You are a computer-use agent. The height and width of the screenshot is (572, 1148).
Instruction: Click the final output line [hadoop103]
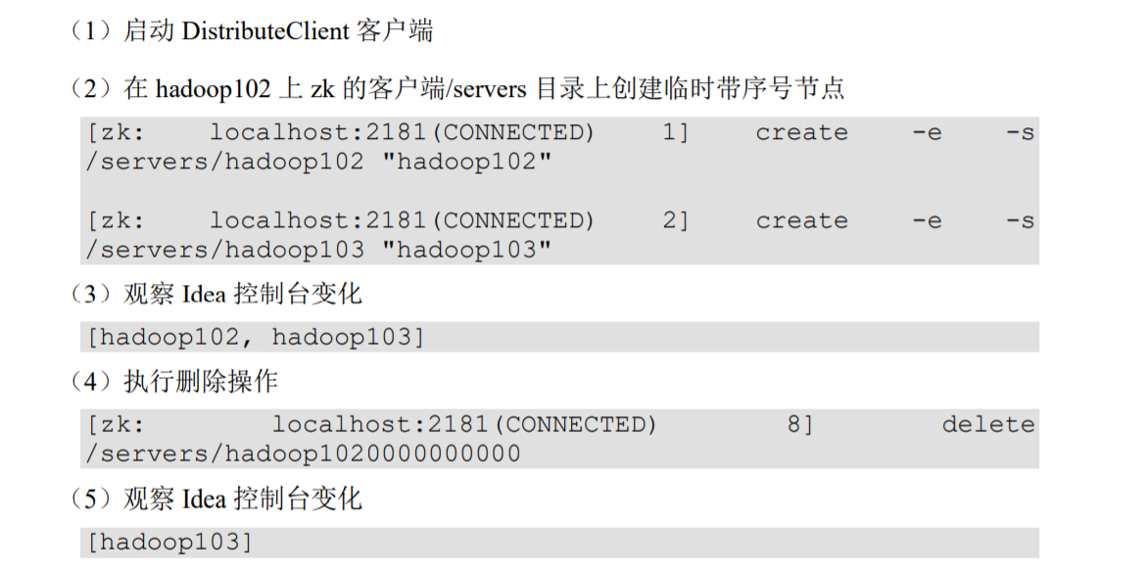pyautogui.click(x=170, y=543)
